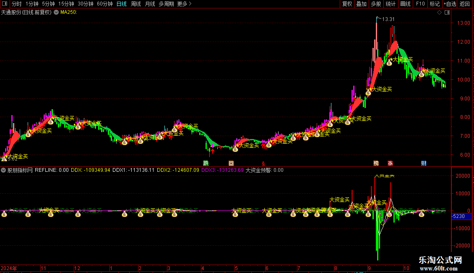Screen dimensions: 474x273
Task: Click the 20000 indicator axis label
Action: [x=463, y=176]
